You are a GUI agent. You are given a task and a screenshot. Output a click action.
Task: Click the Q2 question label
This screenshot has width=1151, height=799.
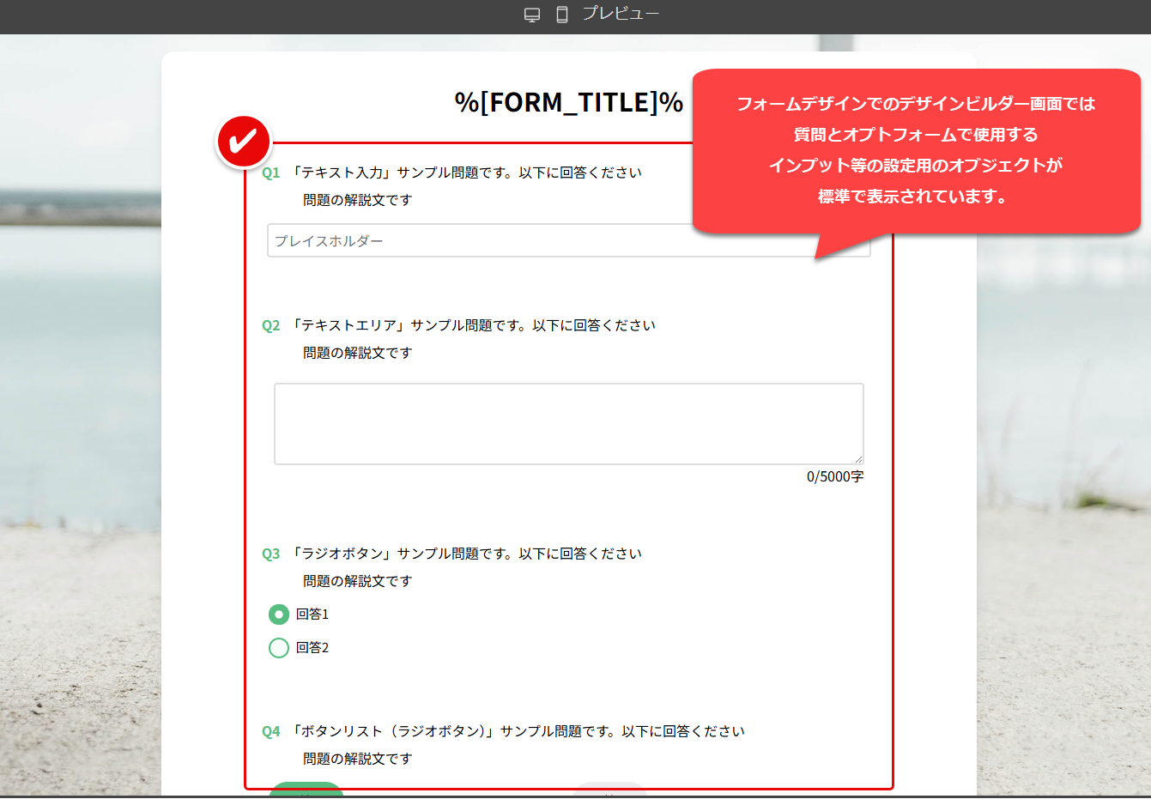click(x=270, y=324)
